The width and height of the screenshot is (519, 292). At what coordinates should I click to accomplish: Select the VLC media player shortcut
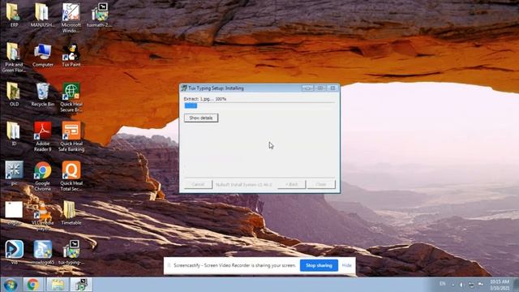pos(43,216)
